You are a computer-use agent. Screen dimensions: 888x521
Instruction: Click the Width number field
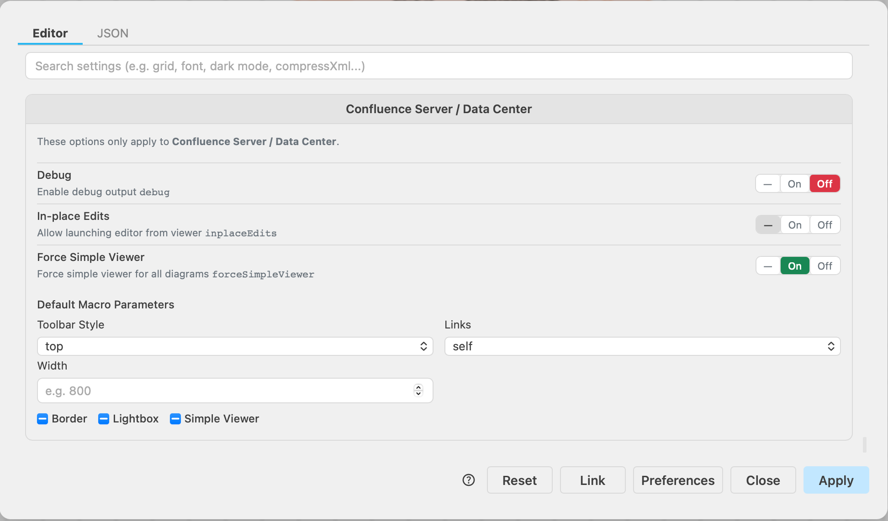235,391
